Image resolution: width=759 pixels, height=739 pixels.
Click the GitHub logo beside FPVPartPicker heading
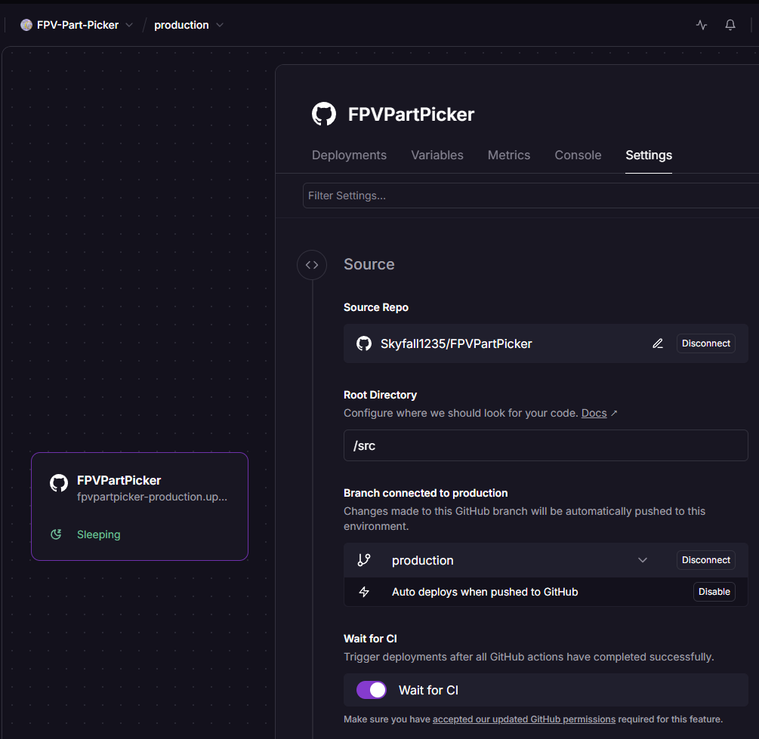tap(324, 114)
